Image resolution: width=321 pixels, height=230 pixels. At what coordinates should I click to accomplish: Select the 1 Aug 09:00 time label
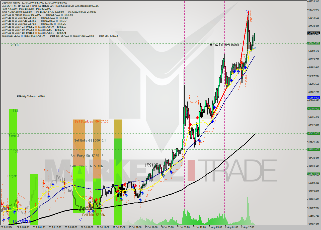pyautogui.click(x=215, y=227)
